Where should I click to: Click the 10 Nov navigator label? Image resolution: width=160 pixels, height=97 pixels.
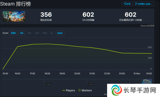[48, 85]
